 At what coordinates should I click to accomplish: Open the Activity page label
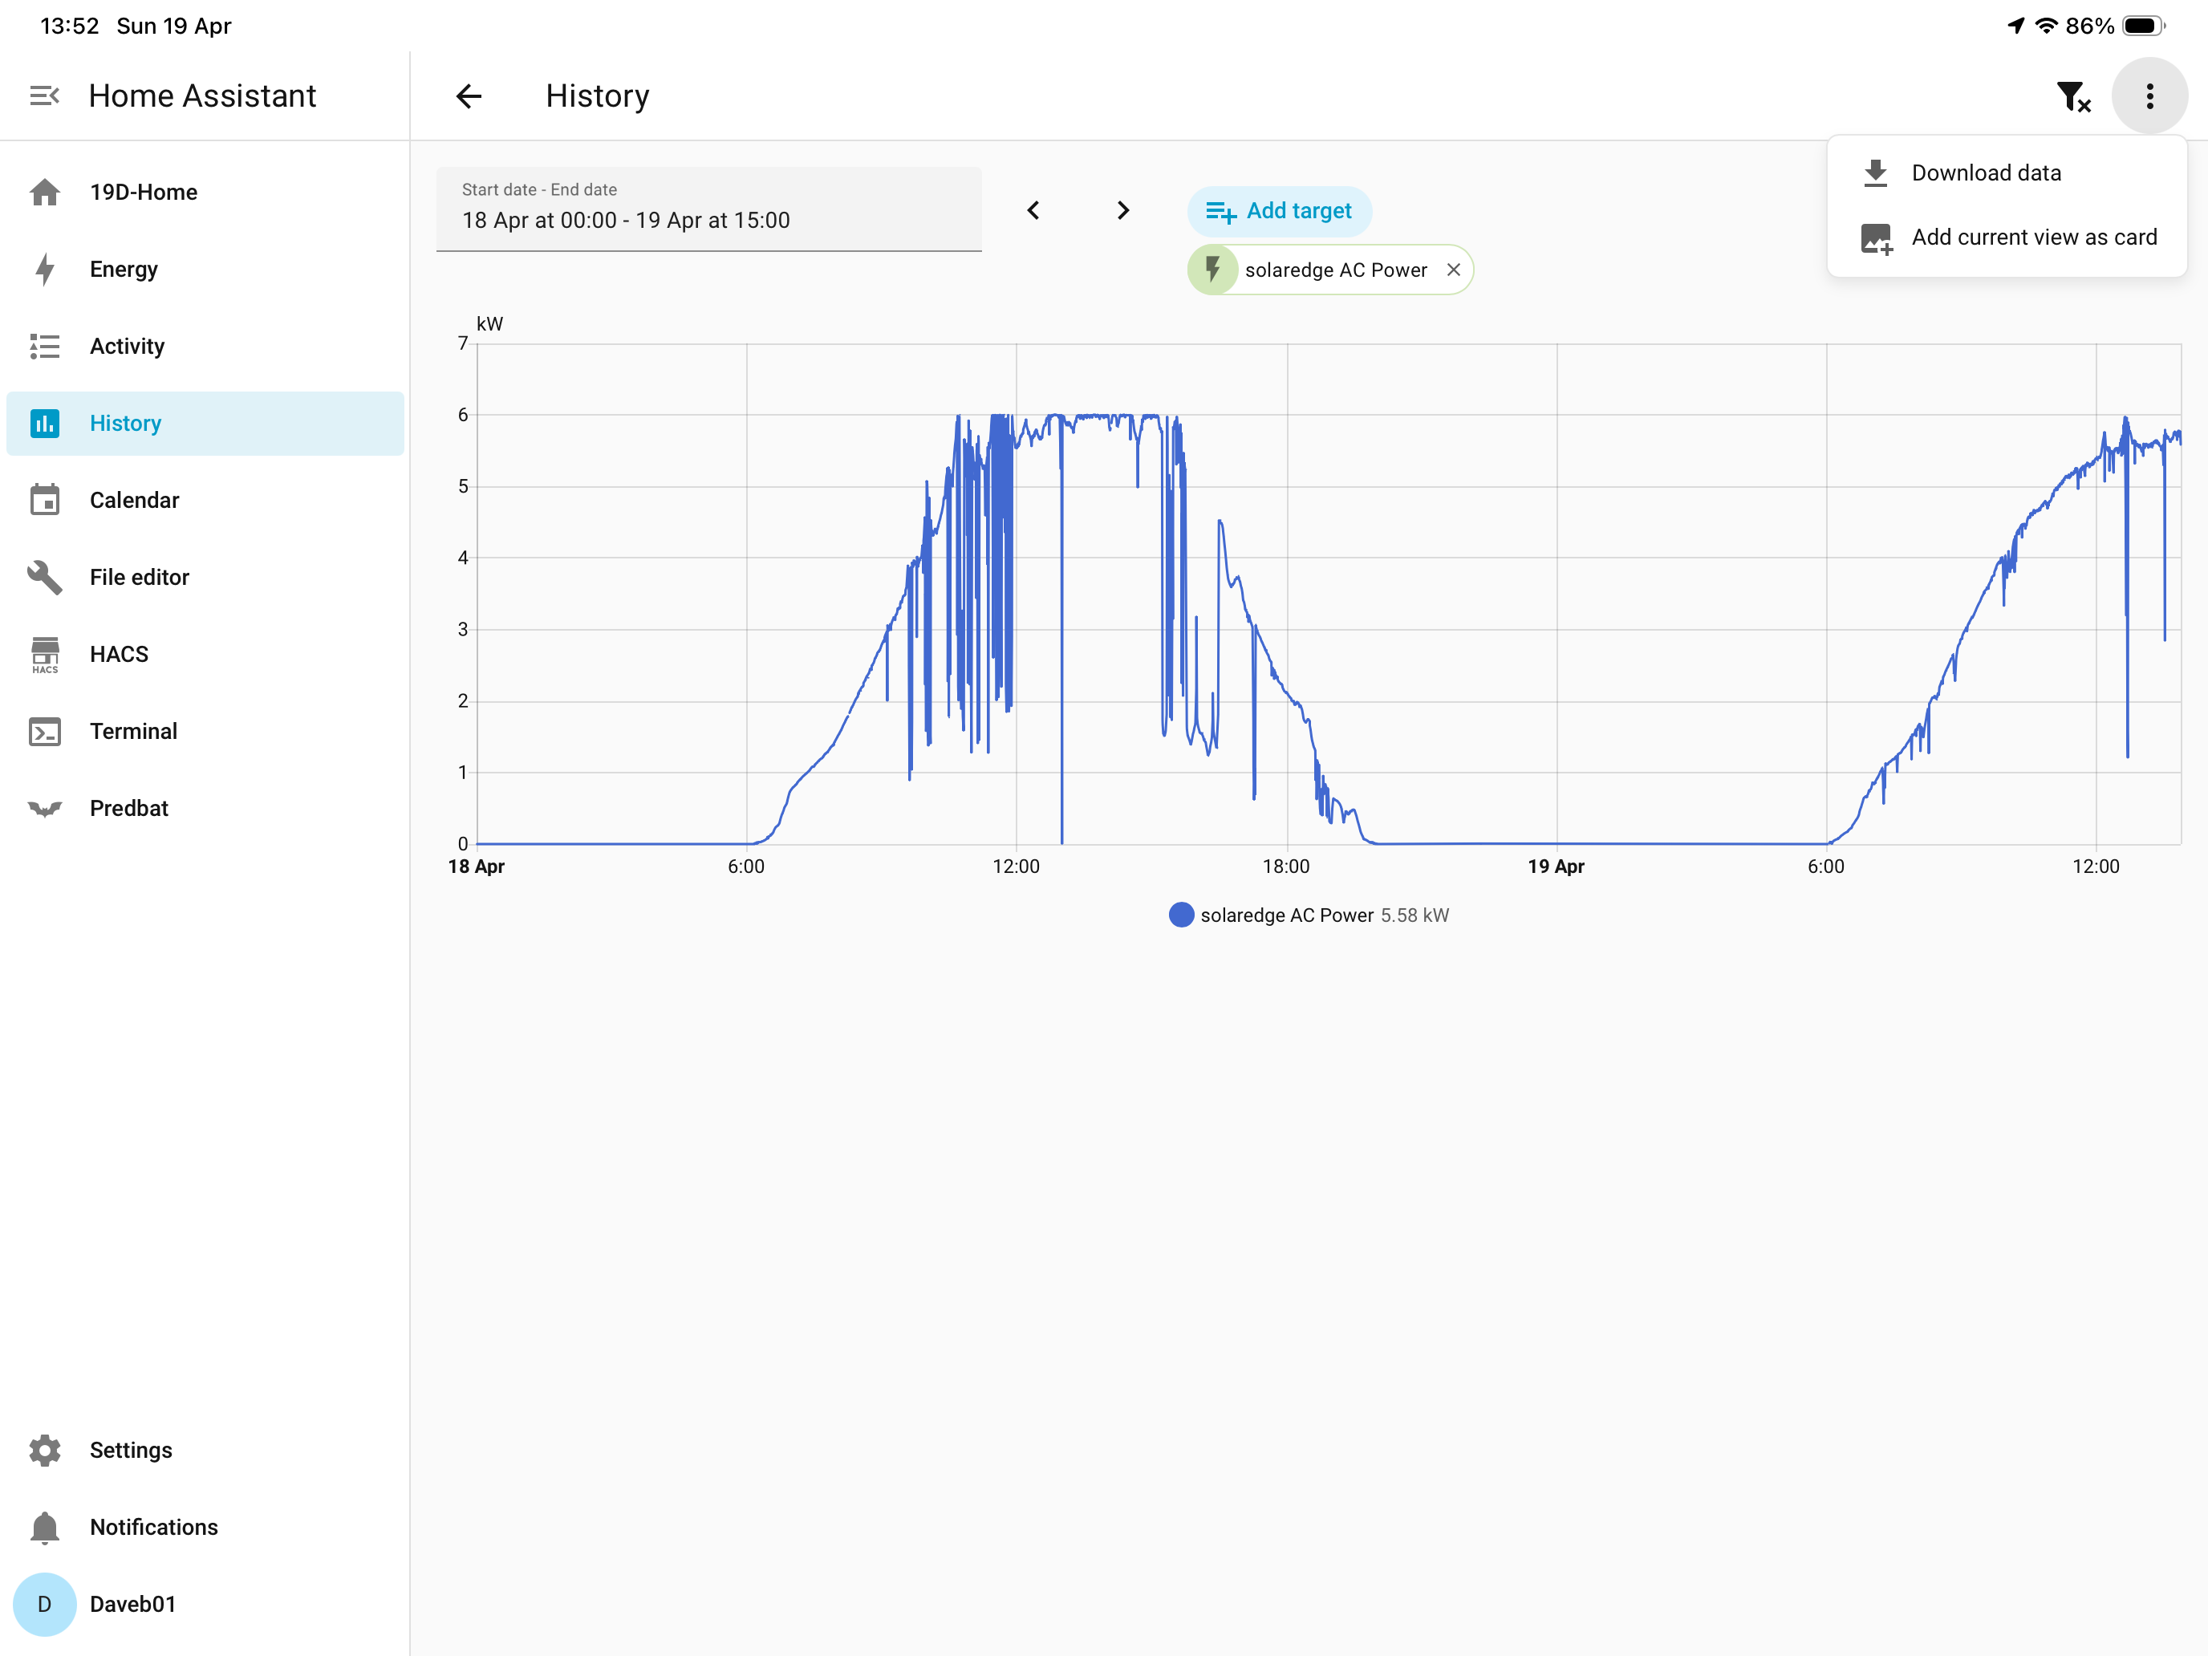click(x=127, y=347)
